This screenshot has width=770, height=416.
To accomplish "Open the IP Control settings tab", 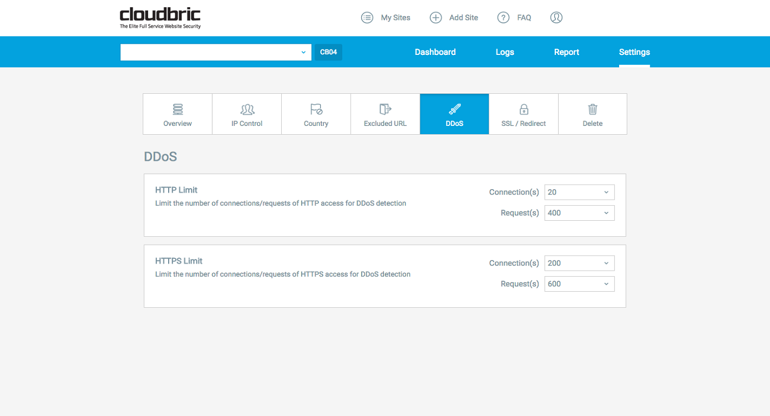I will pyautogui.click(x=247, y=114).
